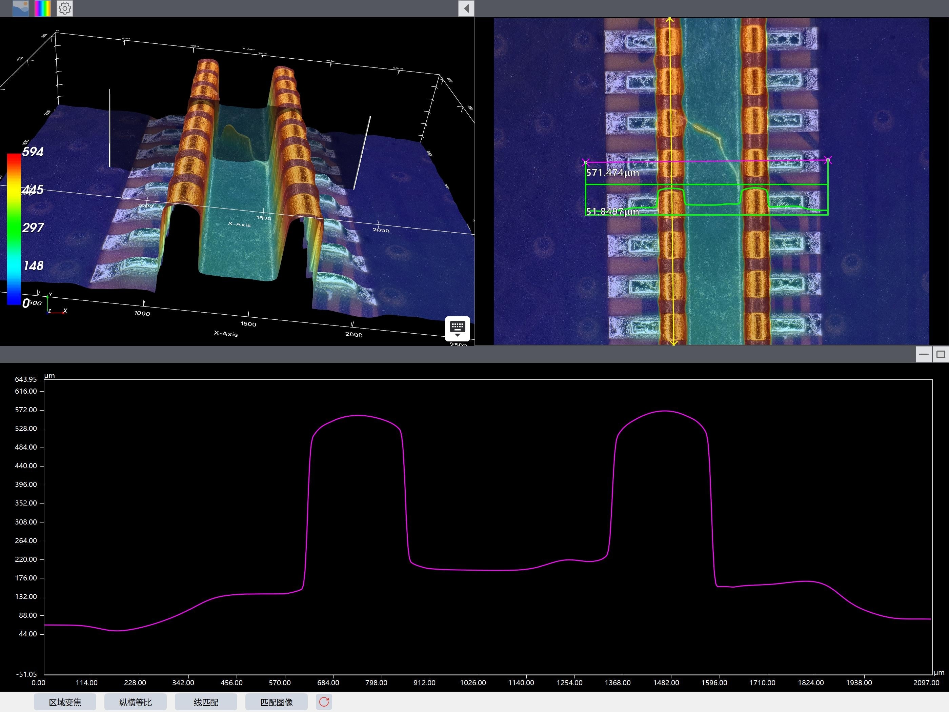Click the 区域变焦 button

click(65, 702)
